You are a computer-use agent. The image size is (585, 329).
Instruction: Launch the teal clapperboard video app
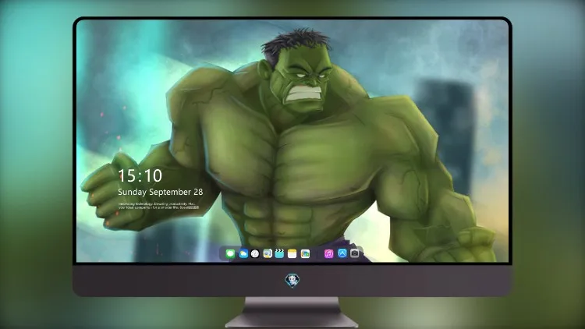279,253
